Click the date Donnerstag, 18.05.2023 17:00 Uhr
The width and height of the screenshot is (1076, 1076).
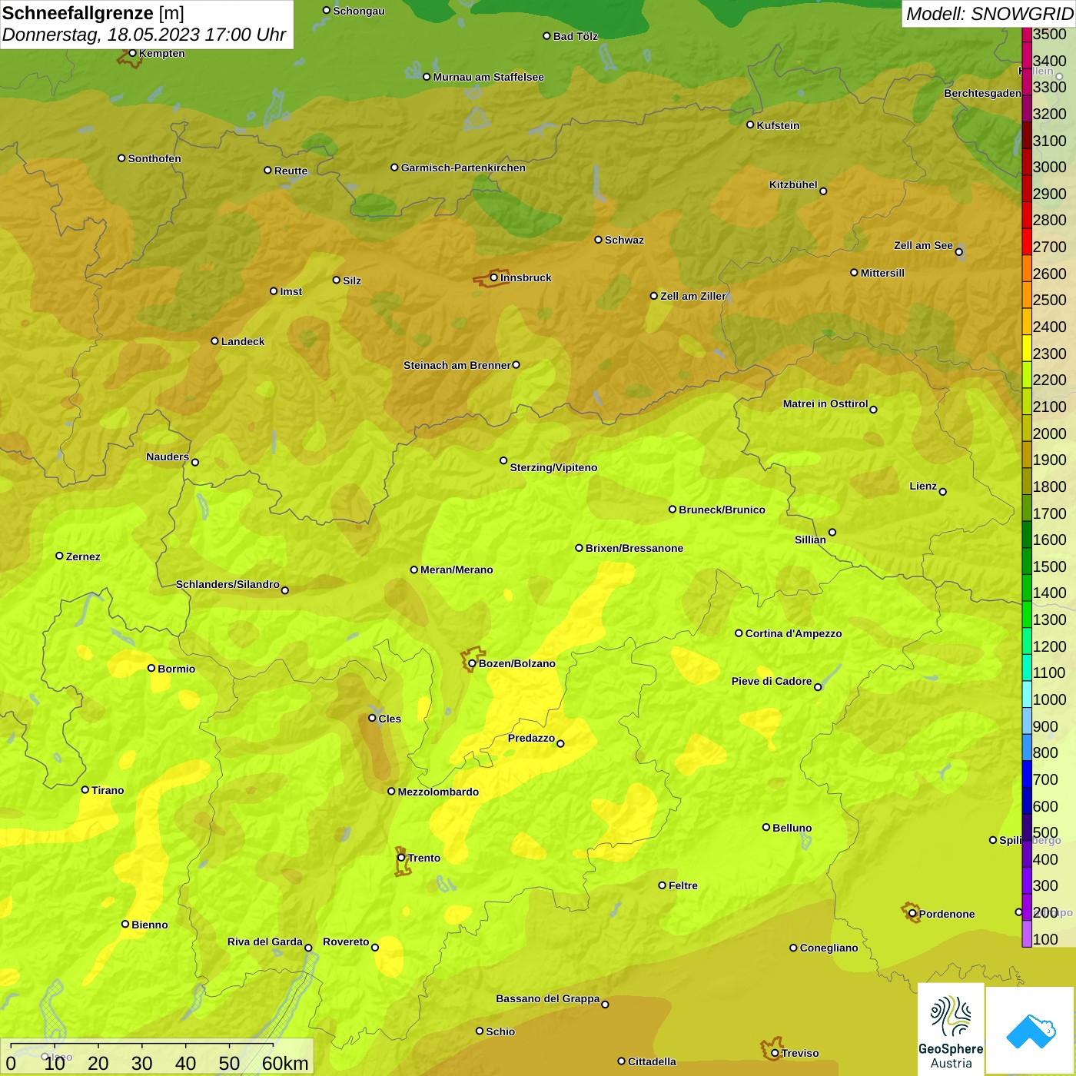click(144, 35)
